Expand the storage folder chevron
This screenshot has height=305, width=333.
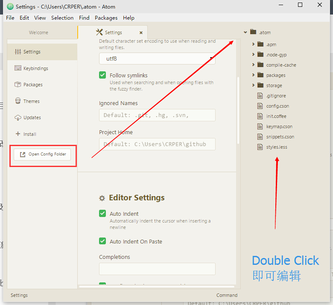(253, 85)
